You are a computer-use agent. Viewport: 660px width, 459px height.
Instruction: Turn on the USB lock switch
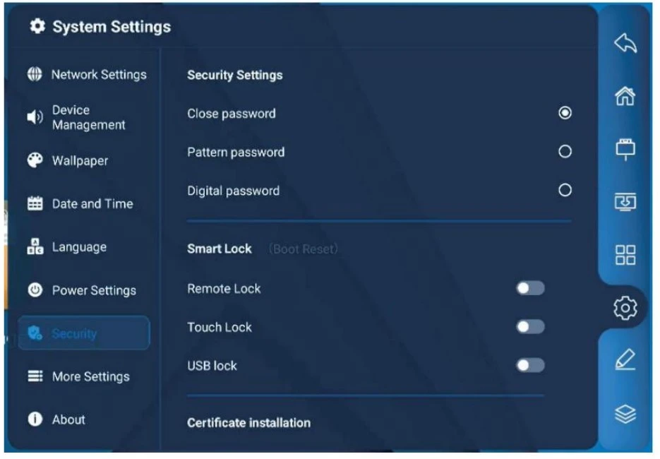(530, 366)
